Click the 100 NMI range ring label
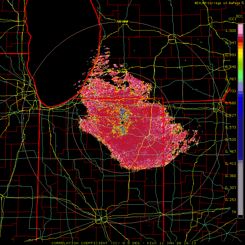 [x=122, y=22]
